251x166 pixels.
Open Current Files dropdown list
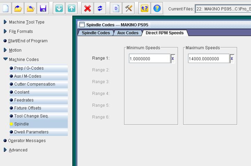tap(223, 9)
